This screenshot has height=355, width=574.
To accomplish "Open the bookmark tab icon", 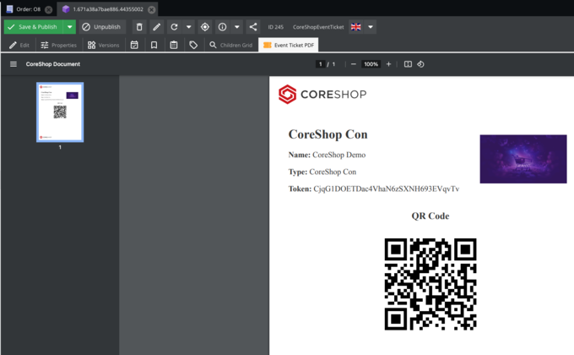I will (154, 45).
